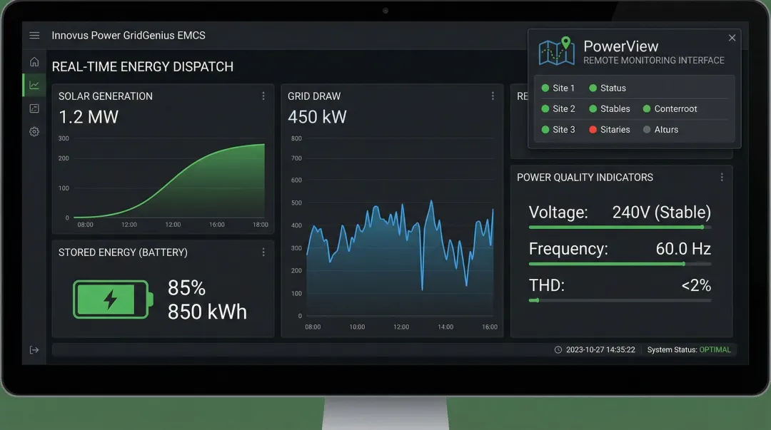Close the PowerView popup panel
Image resolution: width=771 pixels, height=430 pixels.
732,38
